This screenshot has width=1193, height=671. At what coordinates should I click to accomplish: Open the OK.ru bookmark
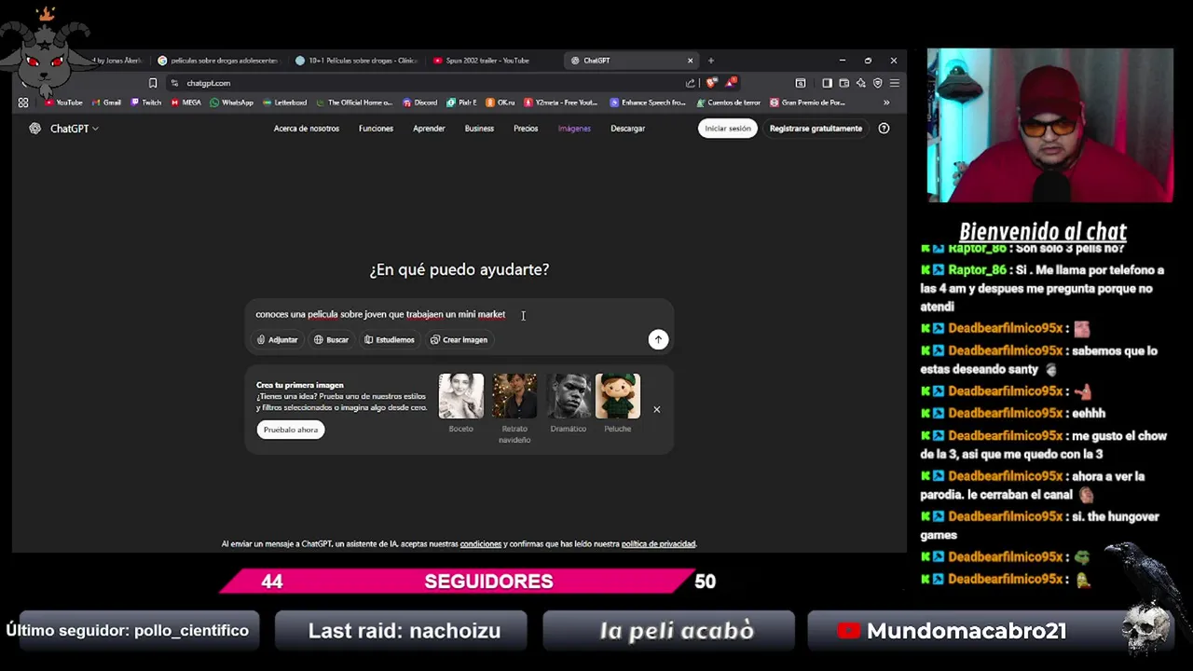(501, 103)
